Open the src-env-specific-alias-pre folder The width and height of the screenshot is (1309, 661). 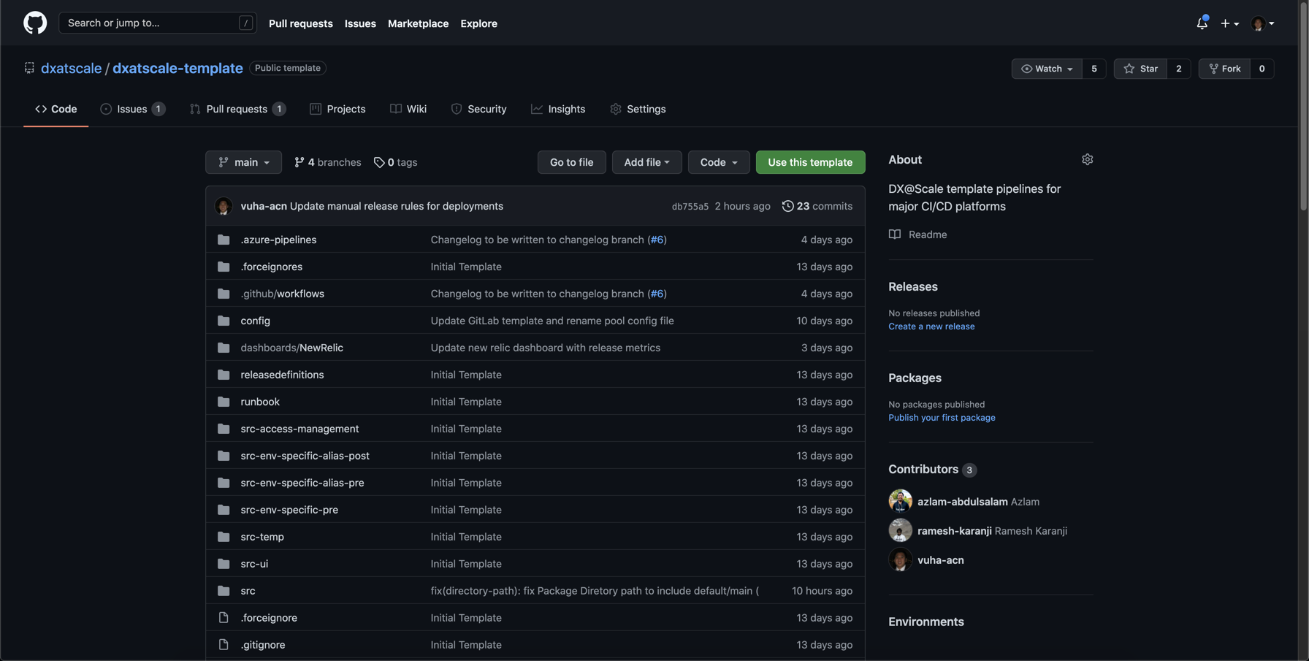pos(302,483)
